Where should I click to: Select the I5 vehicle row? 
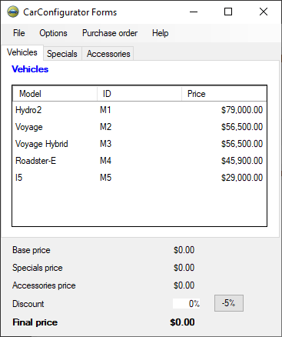pyautogui.click(x=139, y=178)
